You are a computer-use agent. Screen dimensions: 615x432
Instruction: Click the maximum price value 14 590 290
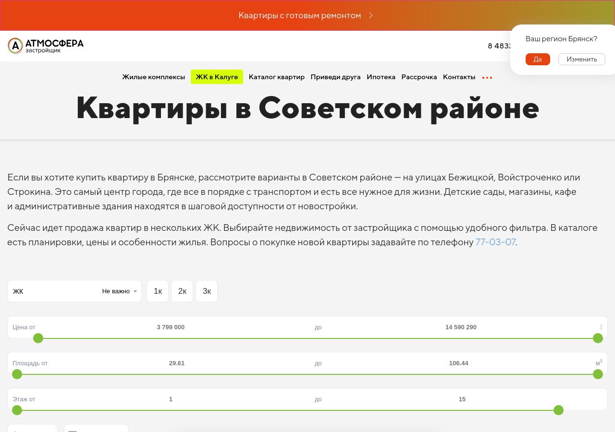(x=461, y=327)
